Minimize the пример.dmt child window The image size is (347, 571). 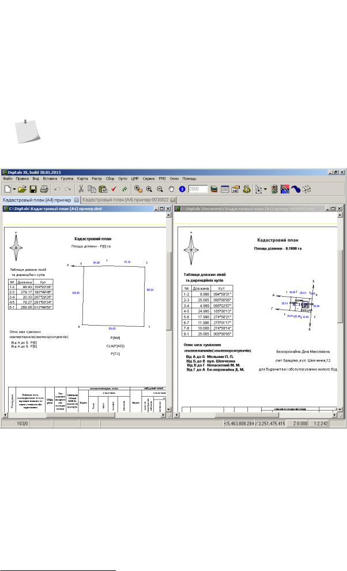[x=156, y=208]
